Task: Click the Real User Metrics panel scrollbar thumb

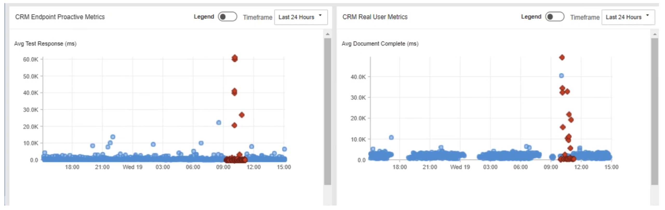Action: click(655, 112)
